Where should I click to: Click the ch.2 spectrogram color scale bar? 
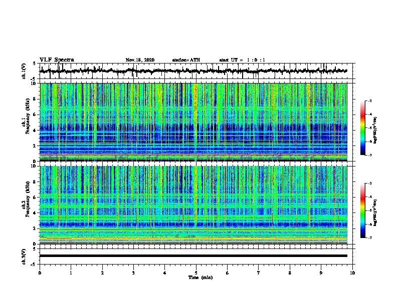click(362, 210)
